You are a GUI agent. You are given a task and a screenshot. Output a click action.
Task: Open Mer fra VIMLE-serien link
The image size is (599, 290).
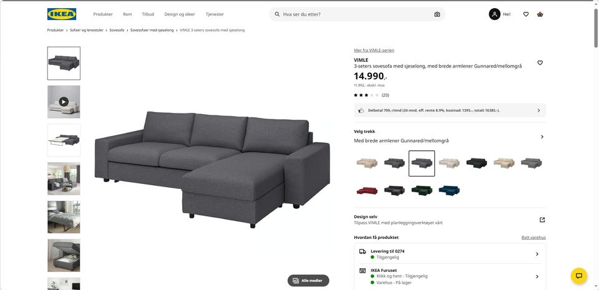coord(374,51)
